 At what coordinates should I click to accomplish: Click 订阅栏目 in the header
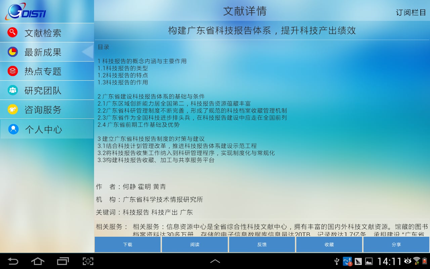411,13
